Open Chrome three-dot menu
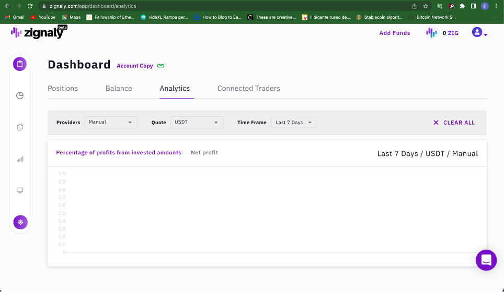The height and width of the screenshot is (292, 504). pyautogui.click(x=496, y=6)
